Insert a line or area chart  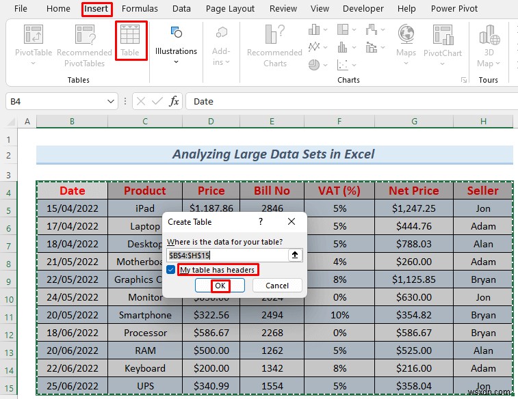click(314, 47)
